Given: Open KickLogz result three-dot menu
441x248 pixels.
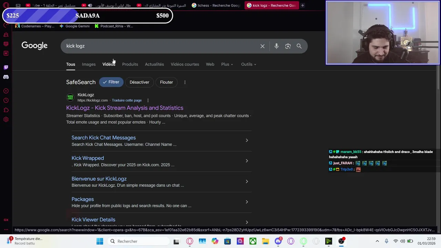Looking at the screenshot, I should click(x=148, y=100).
